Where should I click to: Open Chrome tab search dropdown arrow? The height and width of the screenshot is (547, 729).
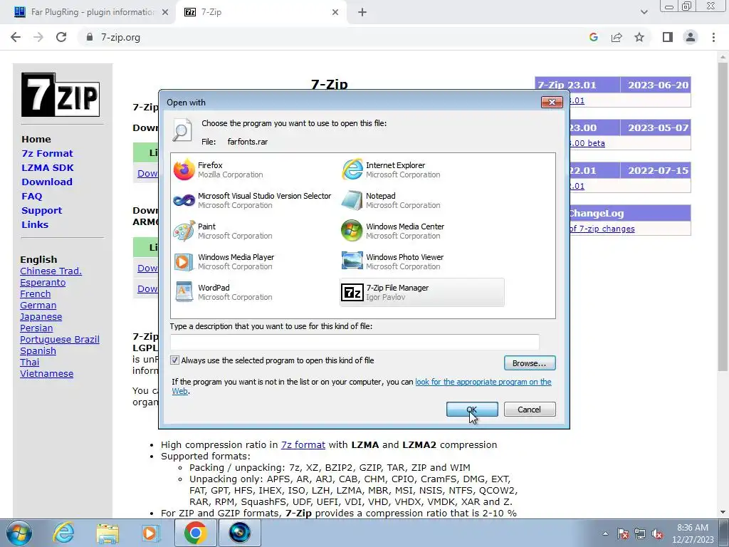pos(644,12)
